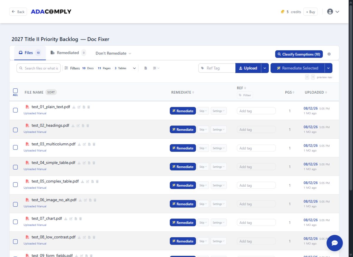Sort by the REMEDIATE column header
This screenshot has width=353, height=257.
183,92
